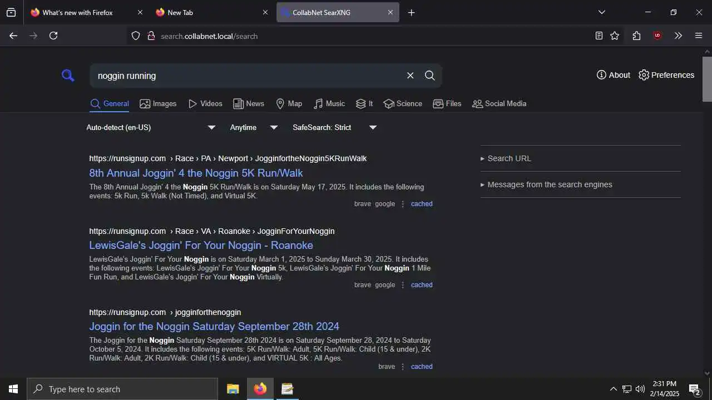
Task: Select the General category tab
Action: 110,104
